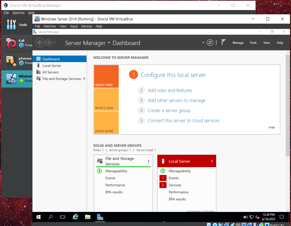Click the refresh icon in Server Manager
The width and height of the screenshot is (291, 226).
210,43
